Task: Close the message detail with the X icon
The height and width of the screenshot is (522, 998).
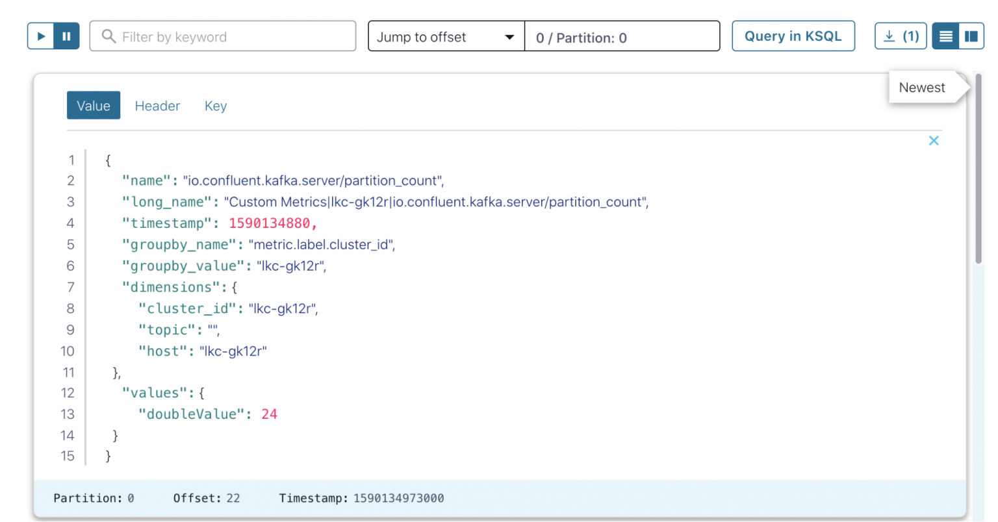Action: click(934, 140)
